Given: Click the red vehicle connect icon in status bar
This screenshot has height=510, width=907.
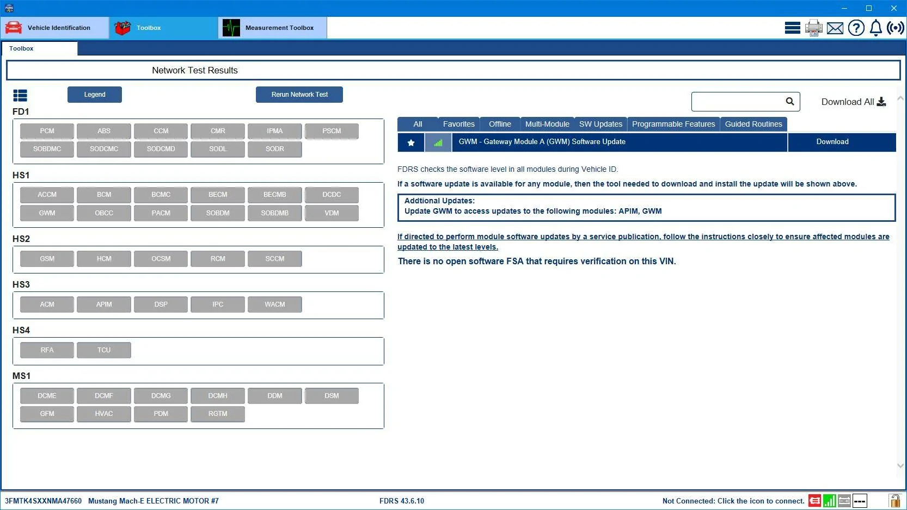Looking at the screenshot, I should click(x=814, y=501).
